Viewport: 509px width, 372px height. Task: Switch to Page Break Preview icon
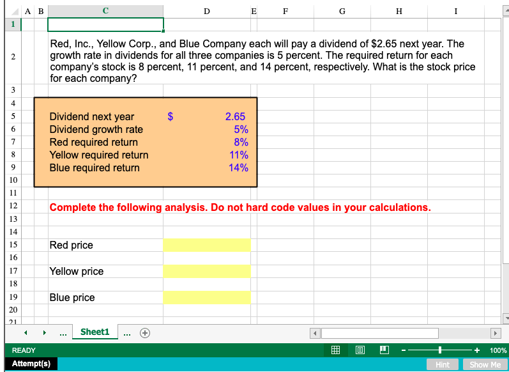click(x=384, y=350)
